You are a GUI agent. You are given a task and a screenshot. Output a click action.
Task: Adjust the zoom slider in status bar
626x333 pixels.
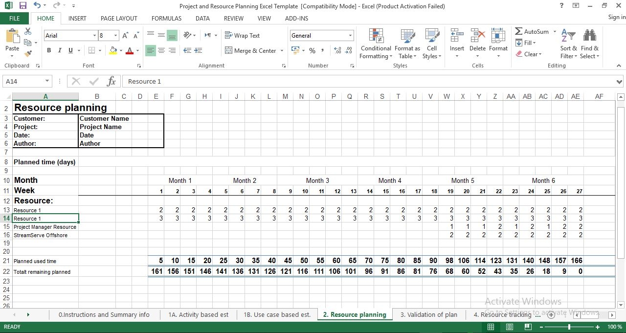point(569,327)
